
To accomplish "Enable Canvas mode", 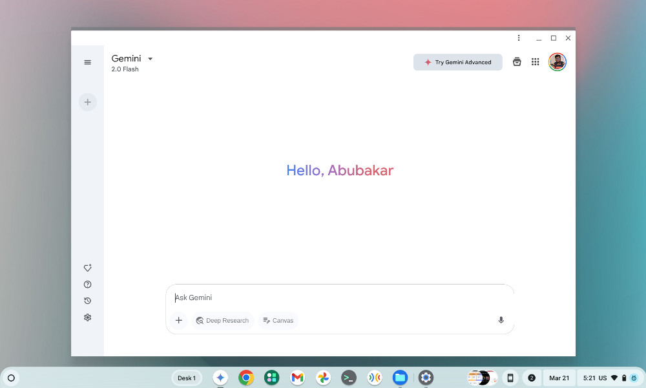I will [278, 320].
